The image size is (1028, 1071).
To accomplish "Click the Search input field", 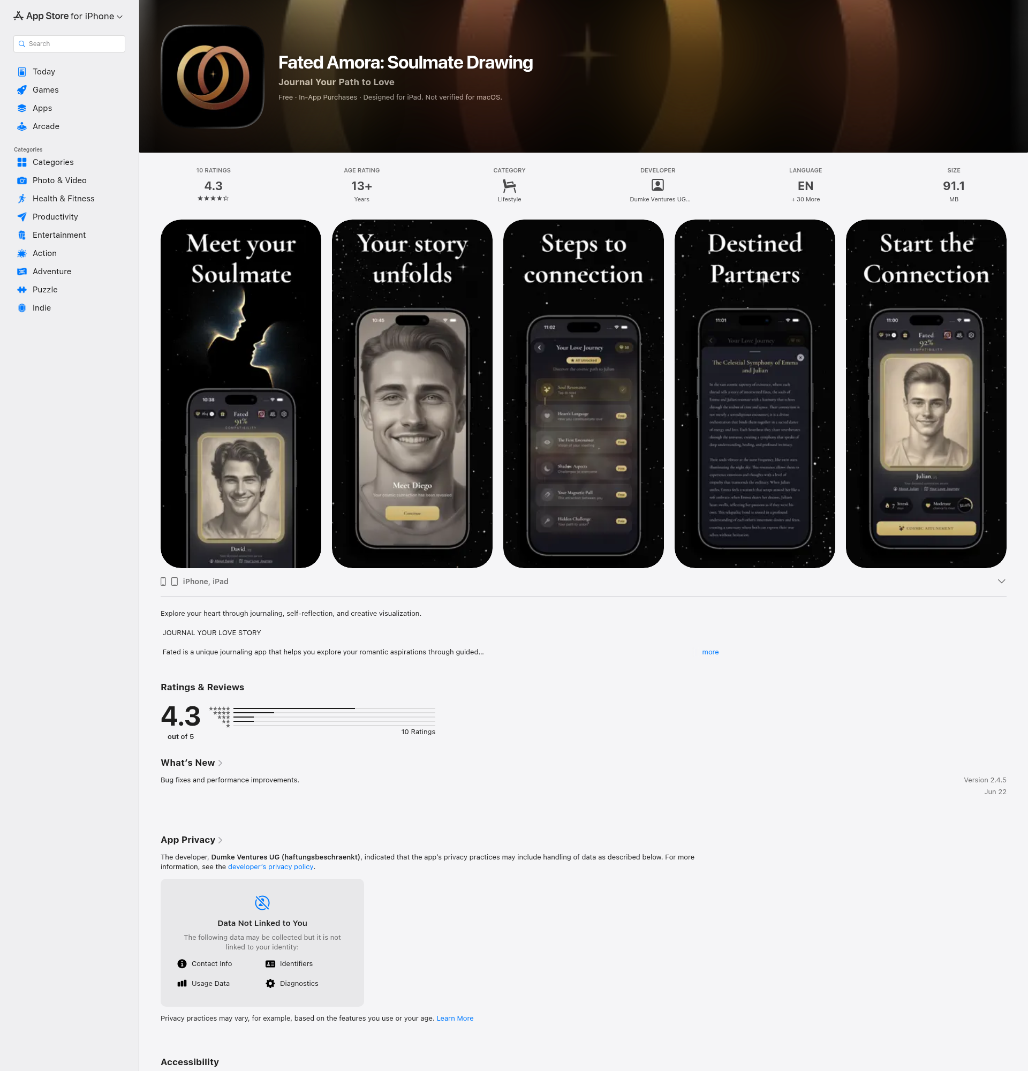I will (x=70, y=44).
